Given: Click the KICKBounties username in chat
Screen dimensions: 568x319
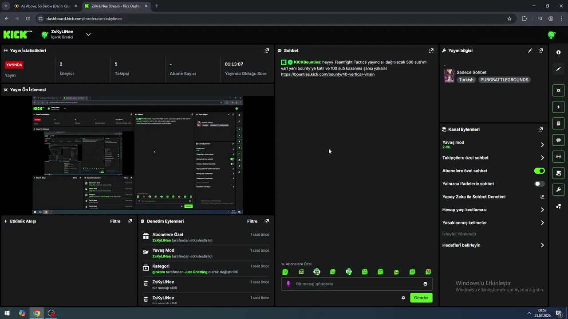Looking at the screenshot, I should click(x=307, y=62).
